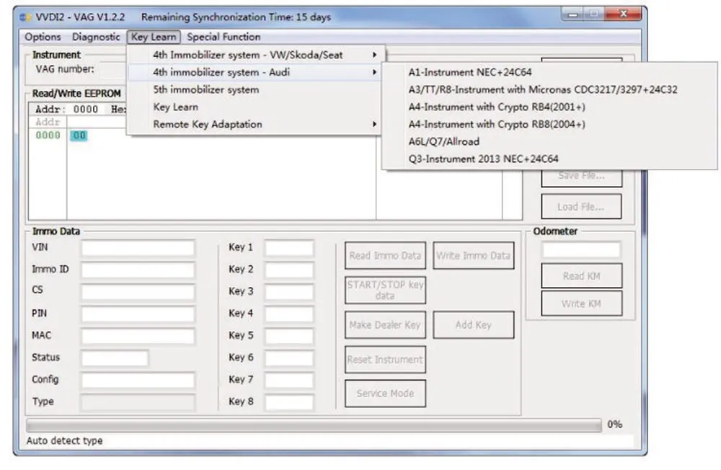Choose A4-Instrument with Crypto RB8(2004+)
This screenshot has height=470, width=721.
[549, 124]
